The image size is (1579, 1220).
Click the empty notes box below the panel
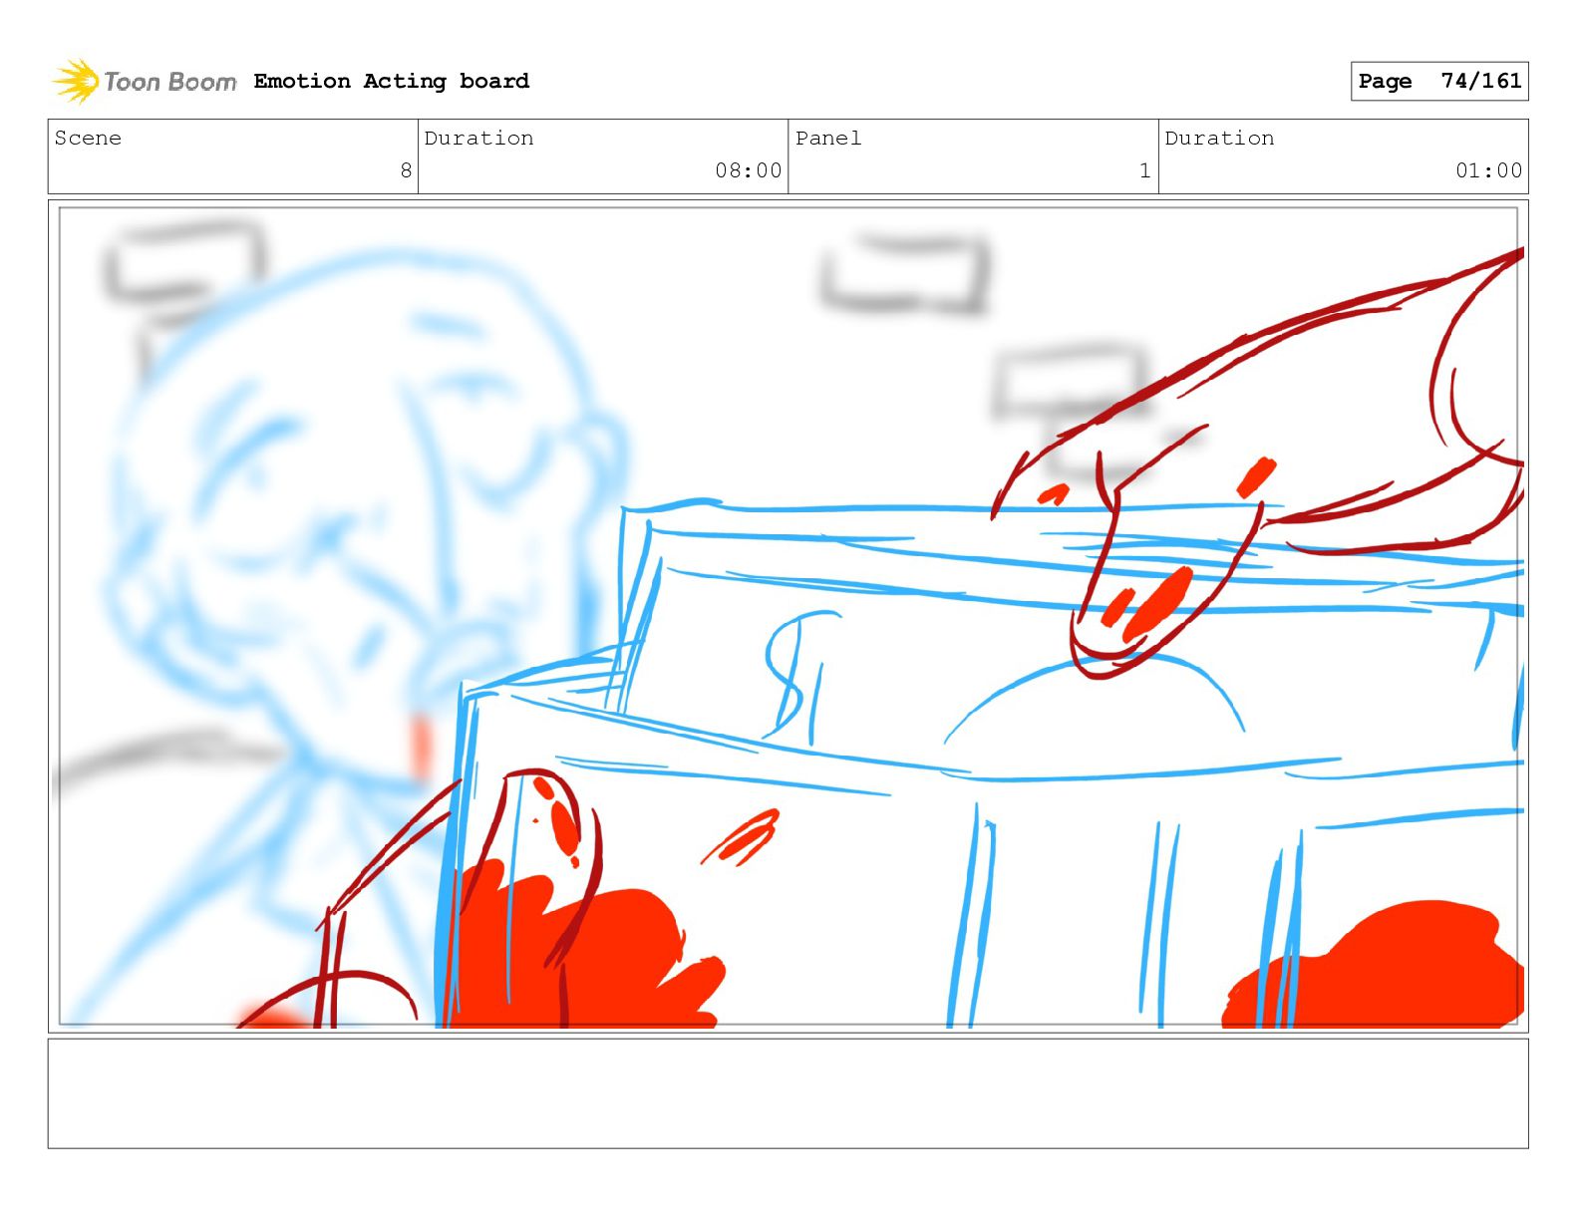click(788, 1093)
